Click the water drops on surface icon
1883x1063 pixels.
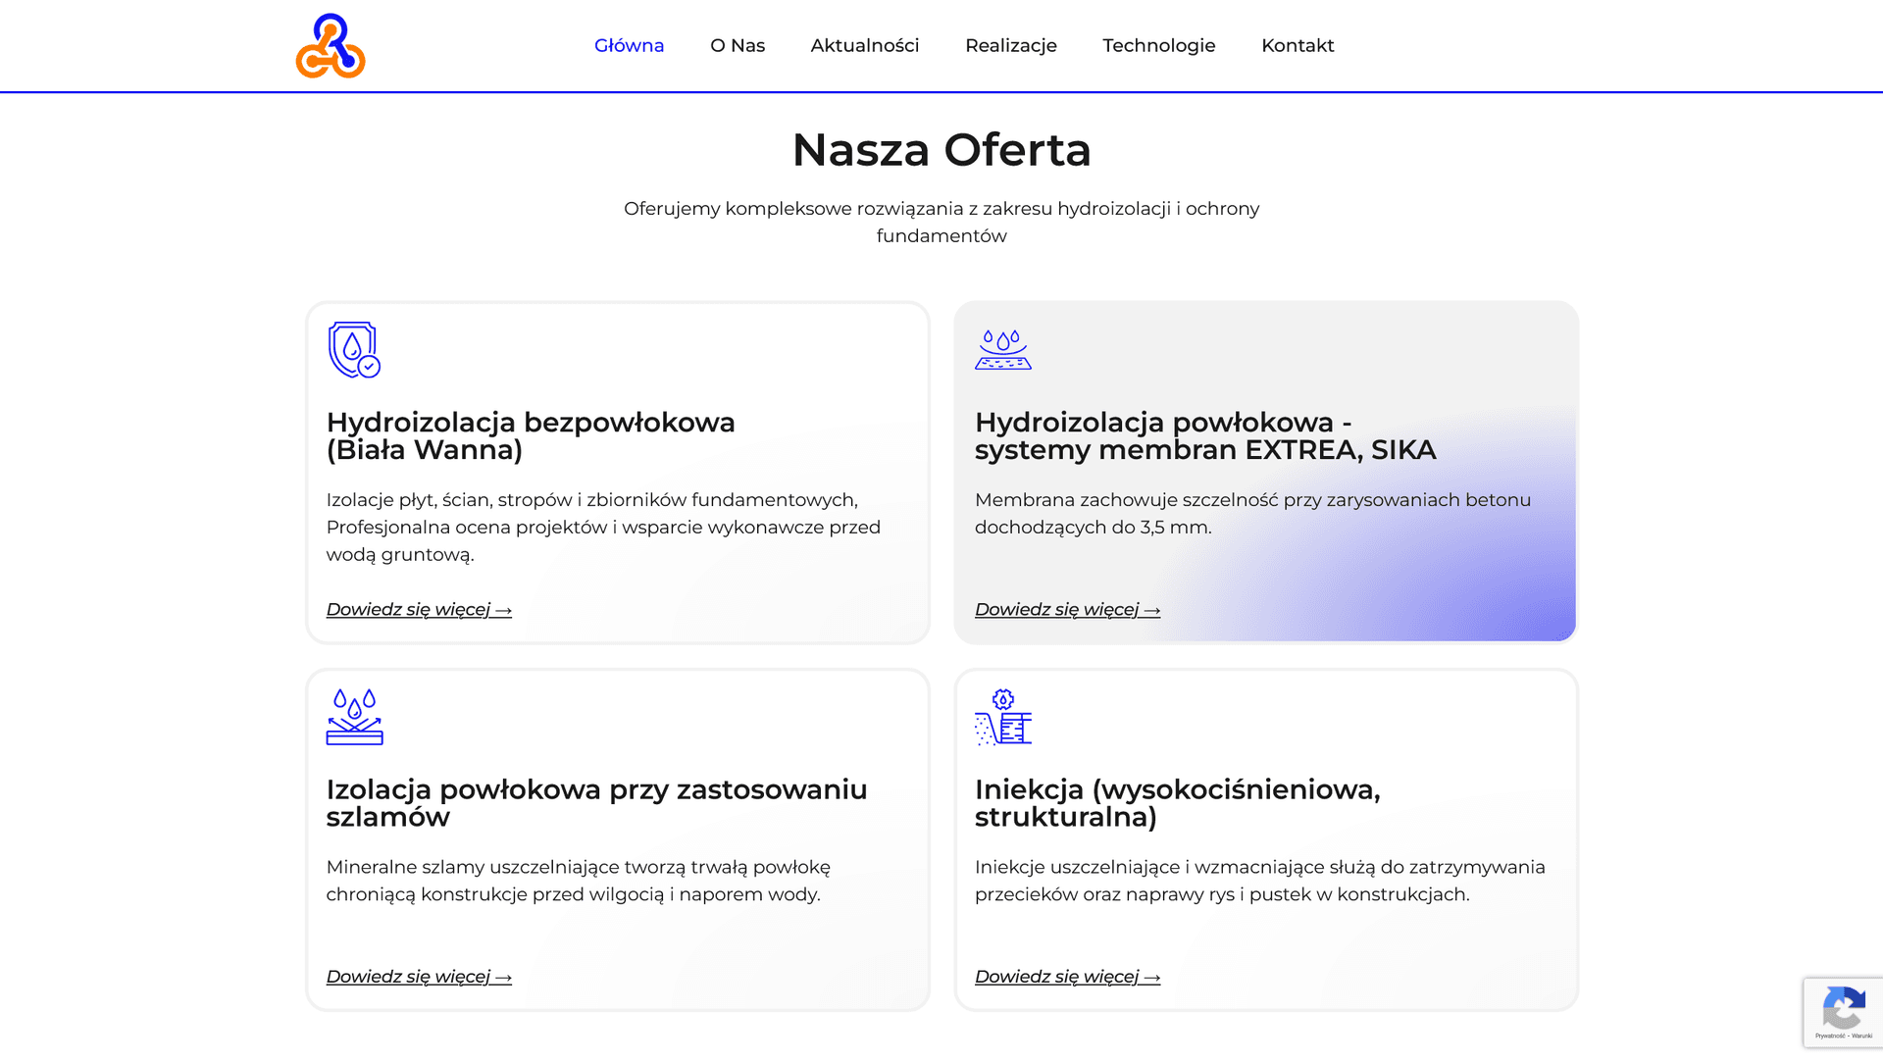click(x=354, y=717)
